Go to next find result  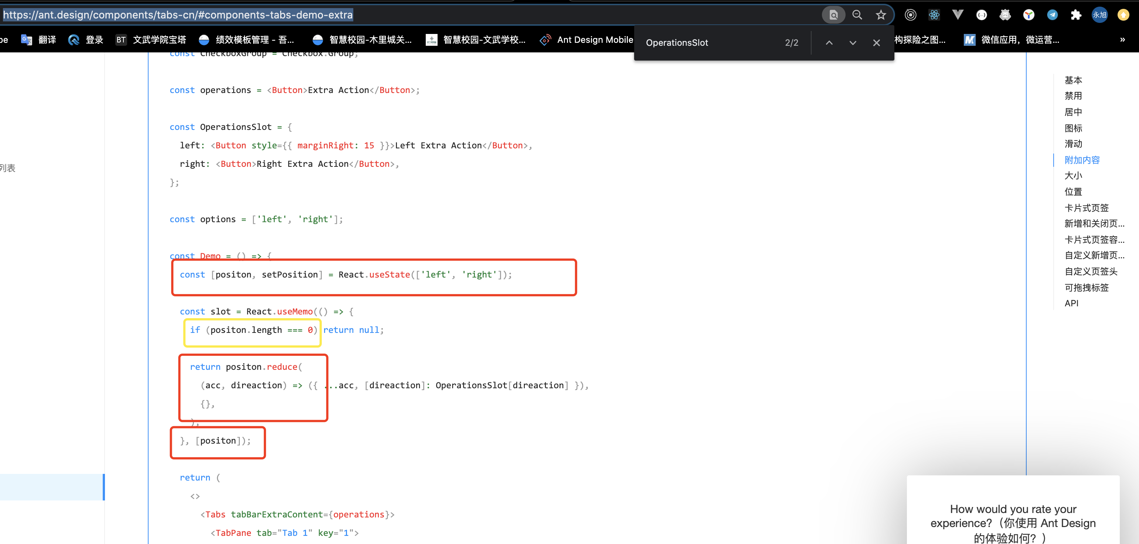click(853, 43)
